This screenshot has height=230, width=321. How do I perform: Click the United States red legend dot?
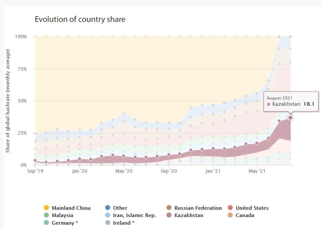(230, 208)
